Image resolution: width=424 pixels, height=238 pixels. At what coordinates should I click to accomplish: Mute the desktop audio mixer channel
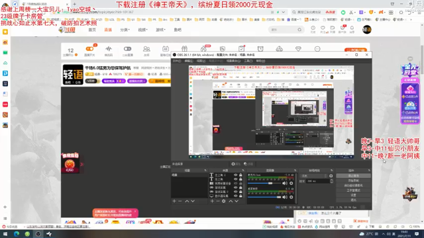[x=285, y=197]
